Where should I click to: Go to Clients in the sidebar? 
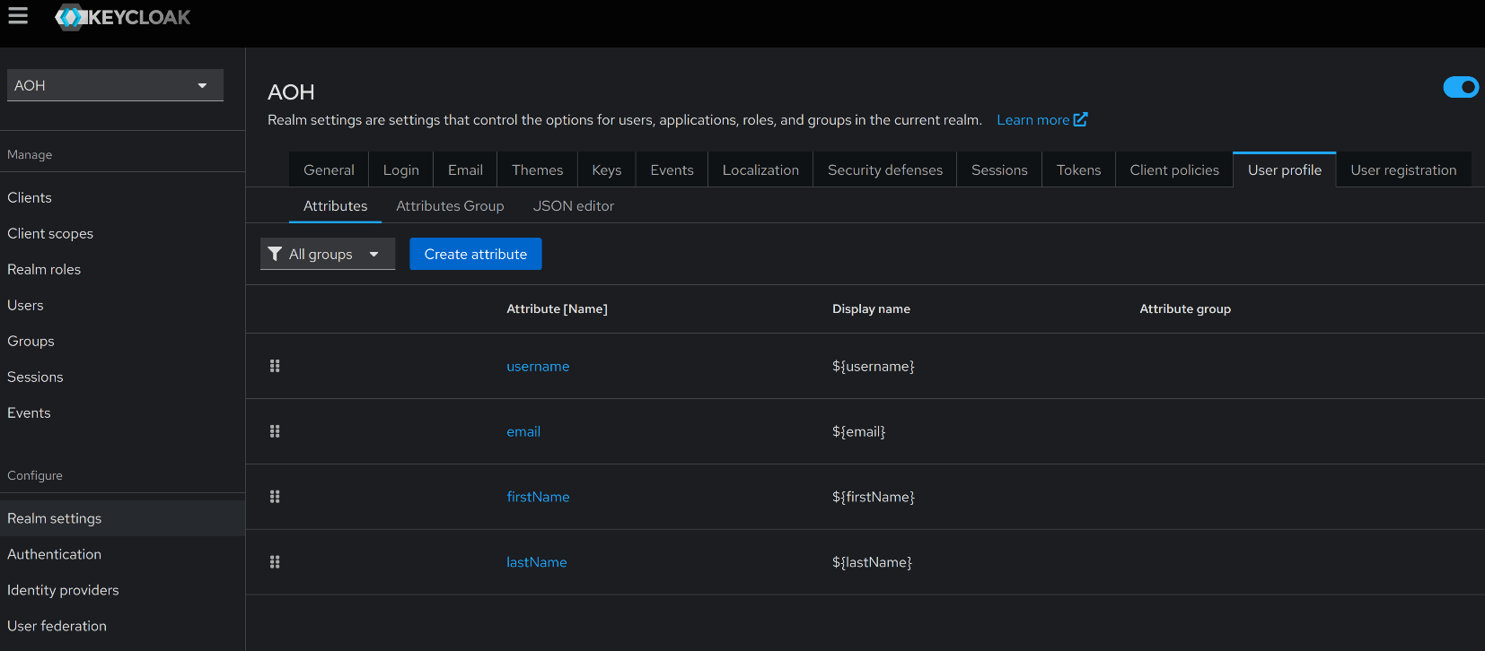(x=122, y=197)
